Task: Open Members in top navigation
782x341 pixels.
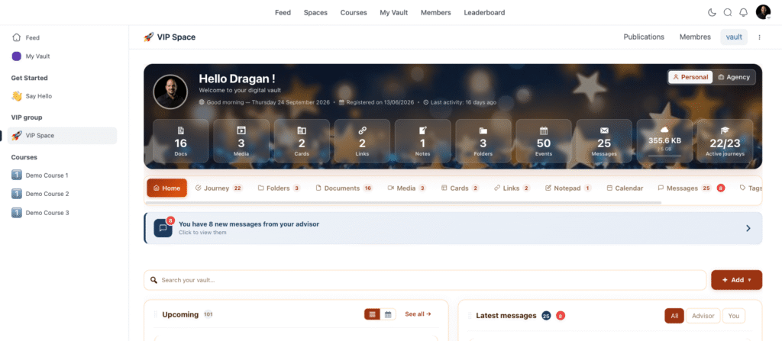Action: point(436,12)
